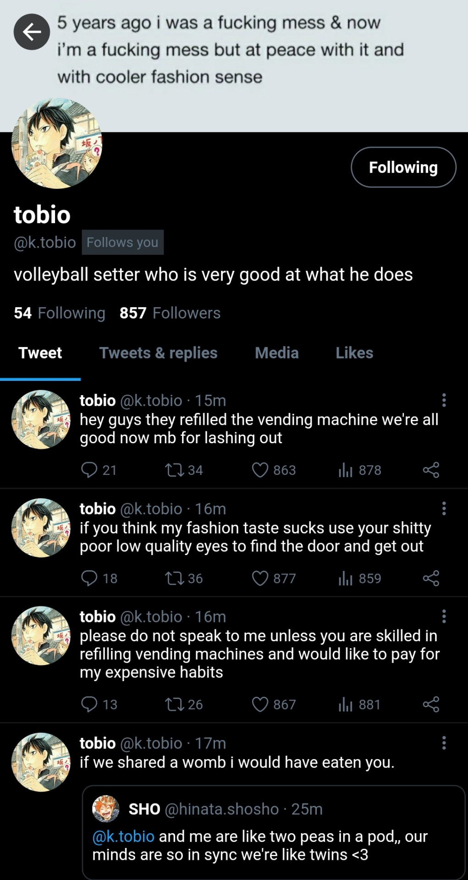Toggle the Following button to unfollow tobio

(403, 167)
